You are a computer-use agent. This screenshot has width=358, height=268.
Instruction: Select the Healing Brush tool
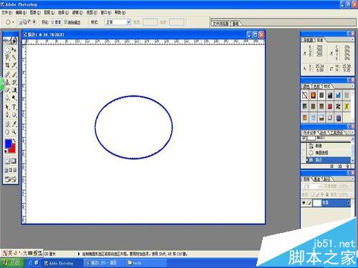click(7, 74)
